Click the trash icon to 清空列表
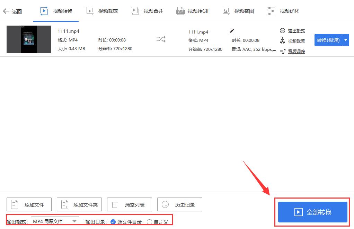 [x=115, y=204]
